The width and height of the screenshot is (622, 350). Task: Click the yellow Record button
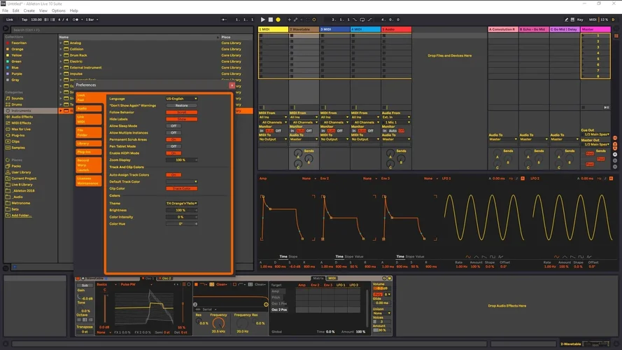pyautogui.click(x=278, y=20)
